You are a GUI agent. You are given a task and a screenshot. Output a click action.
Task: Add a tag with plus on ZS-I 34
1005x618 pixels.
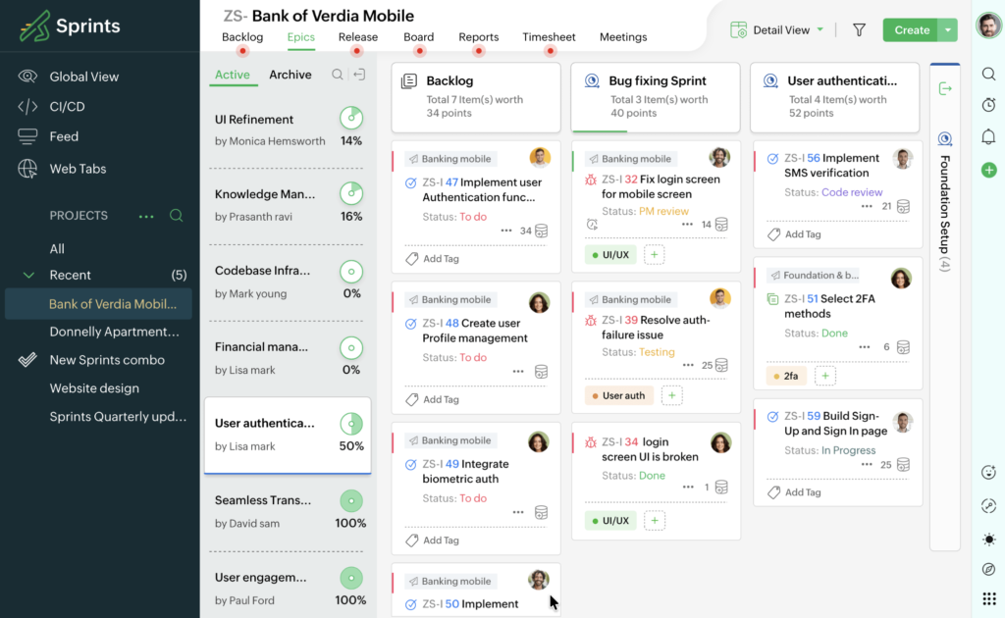(655, 521)
